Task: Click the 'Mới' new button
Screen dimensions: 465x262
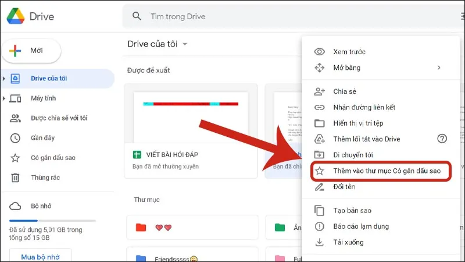Action: pos(31,51)
